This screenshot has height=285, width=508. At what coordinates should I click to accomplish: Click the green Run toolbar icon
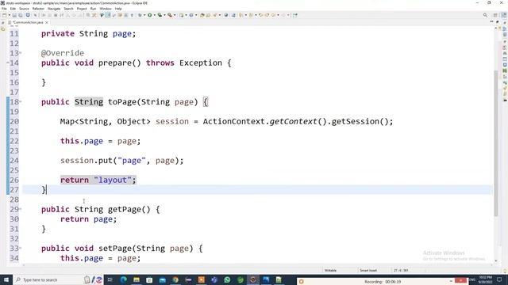(150, 15)
